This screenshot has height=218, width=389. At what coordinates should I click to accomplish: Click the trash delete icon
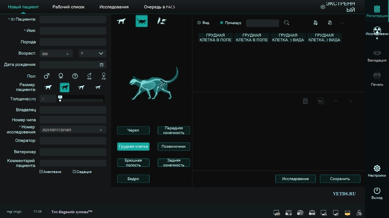click(305, 101)
